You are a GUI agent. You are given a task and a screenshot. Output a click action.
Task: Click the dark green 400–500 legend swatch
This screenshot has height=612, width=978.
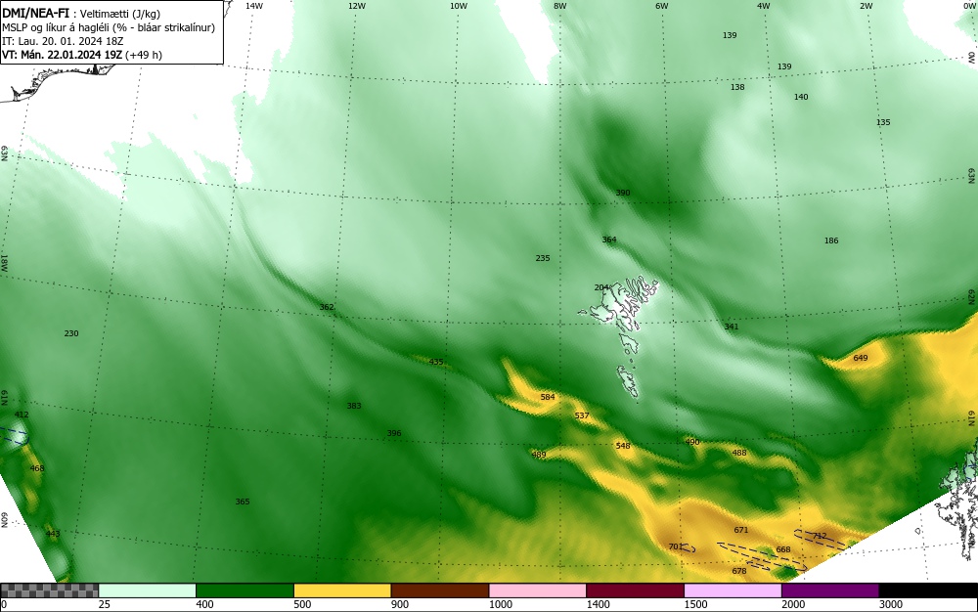click(244, 590)
